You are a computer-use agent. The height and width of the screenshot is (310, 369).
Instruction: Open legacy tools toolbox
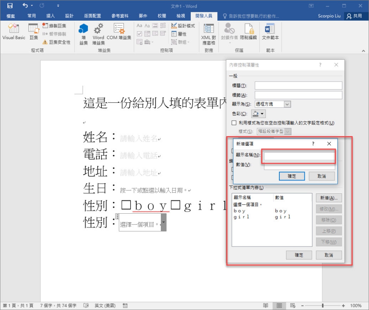coord(148,42)
